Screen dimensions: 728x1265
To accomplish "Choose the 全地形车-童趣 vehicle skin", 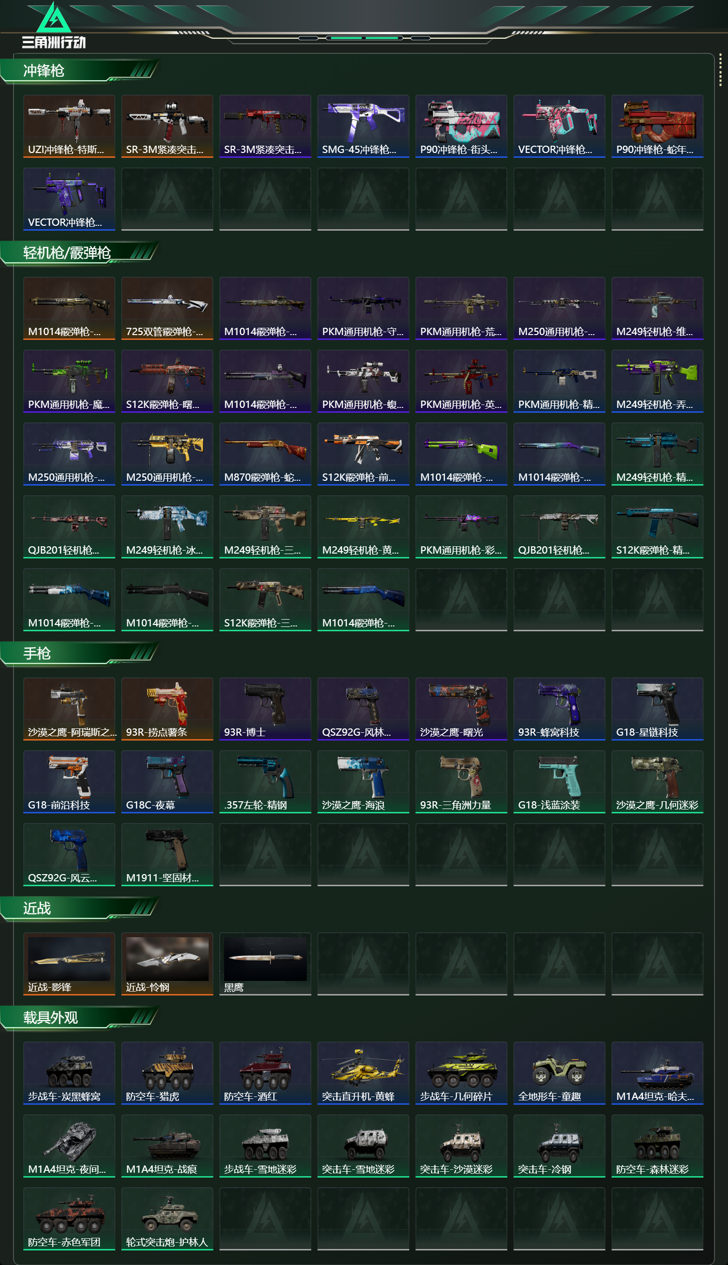I will 559,1072.
